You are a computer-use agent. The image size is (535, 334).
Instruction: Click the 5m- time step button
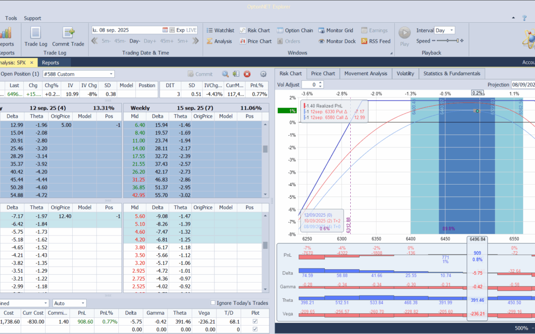pyautogui.click(x=106, y=41)
